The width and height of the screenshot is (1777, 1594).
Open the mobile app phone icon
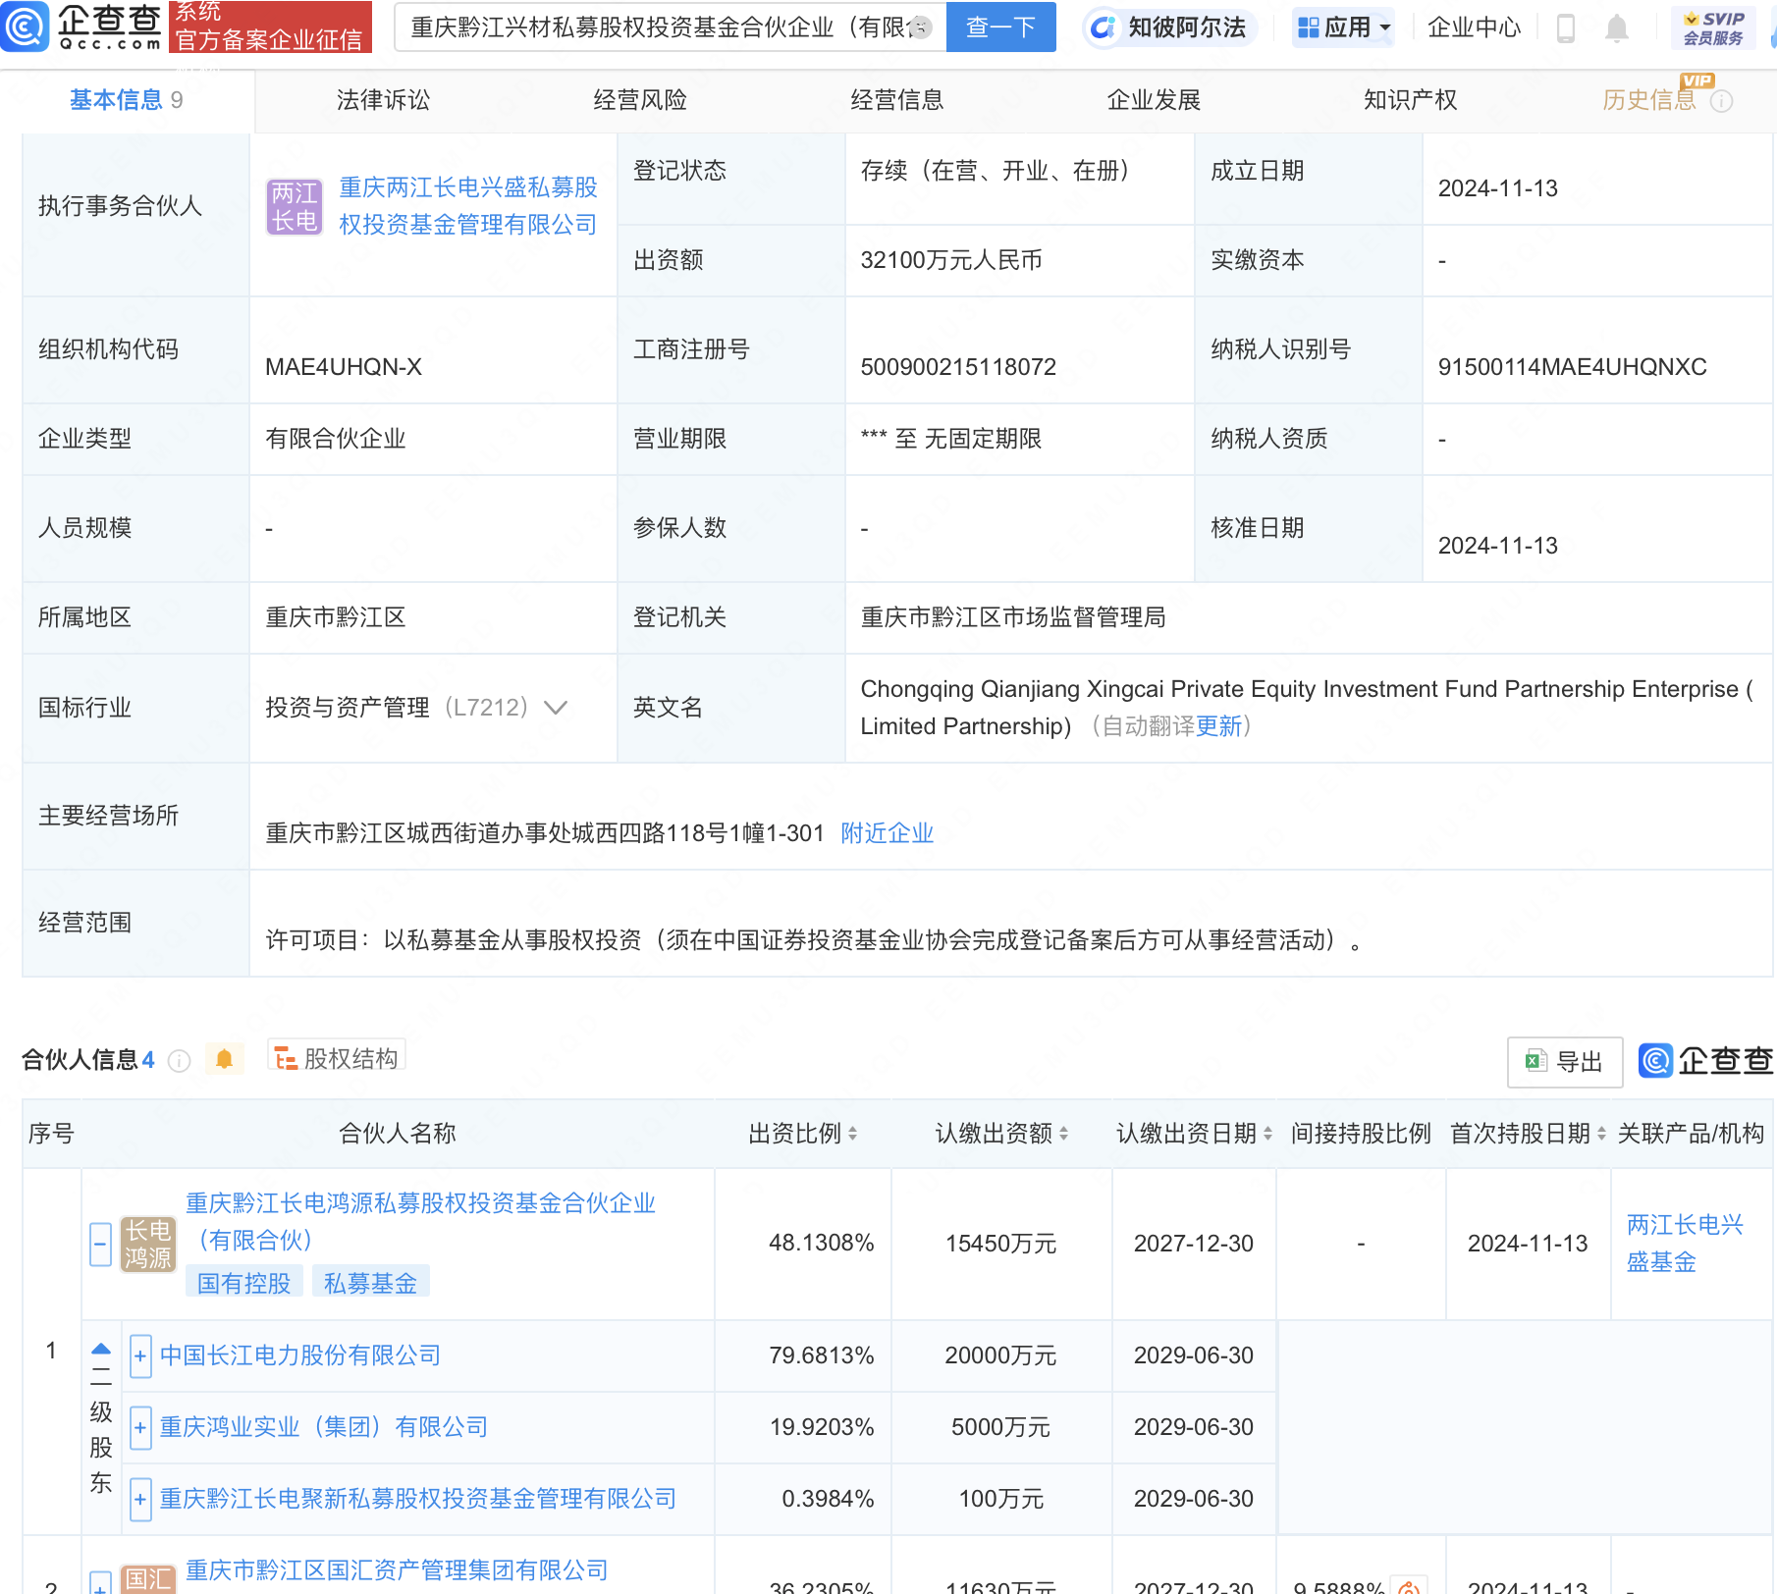click(x=1566, y=28)
